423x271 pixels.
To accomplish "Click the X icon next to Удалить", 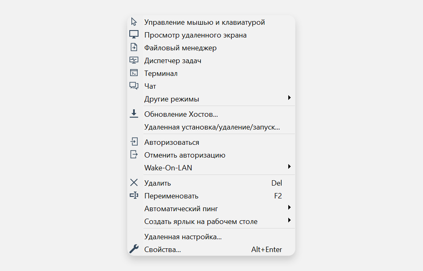I will click(x=134, y=183).
